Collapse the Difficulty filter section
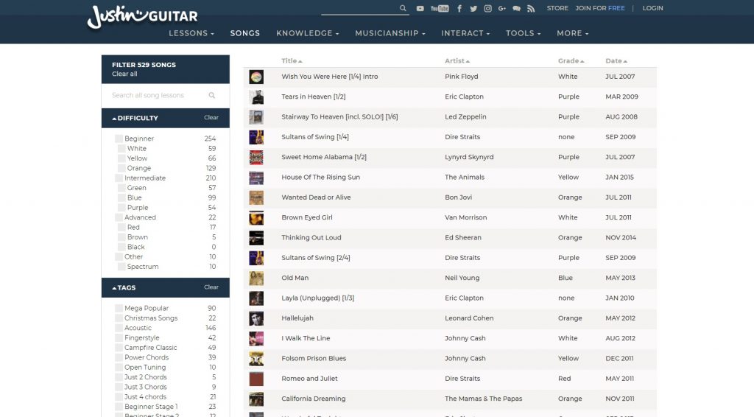Image resolution: width=754 pixels, height=417 pixels. (135, 119)
